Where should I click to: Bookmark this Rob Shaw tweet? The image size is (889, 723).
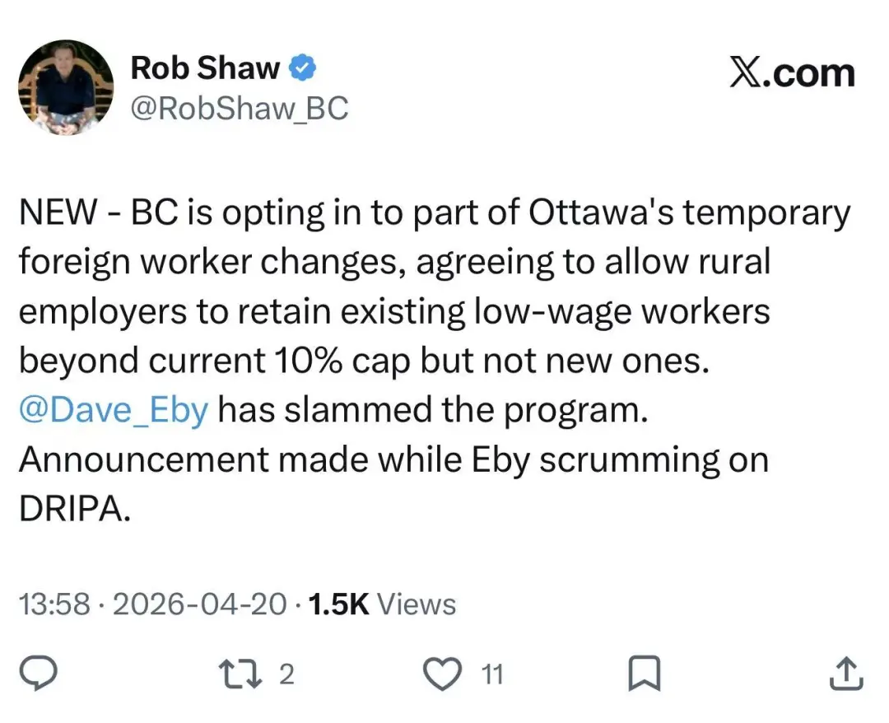pos(645,675)
